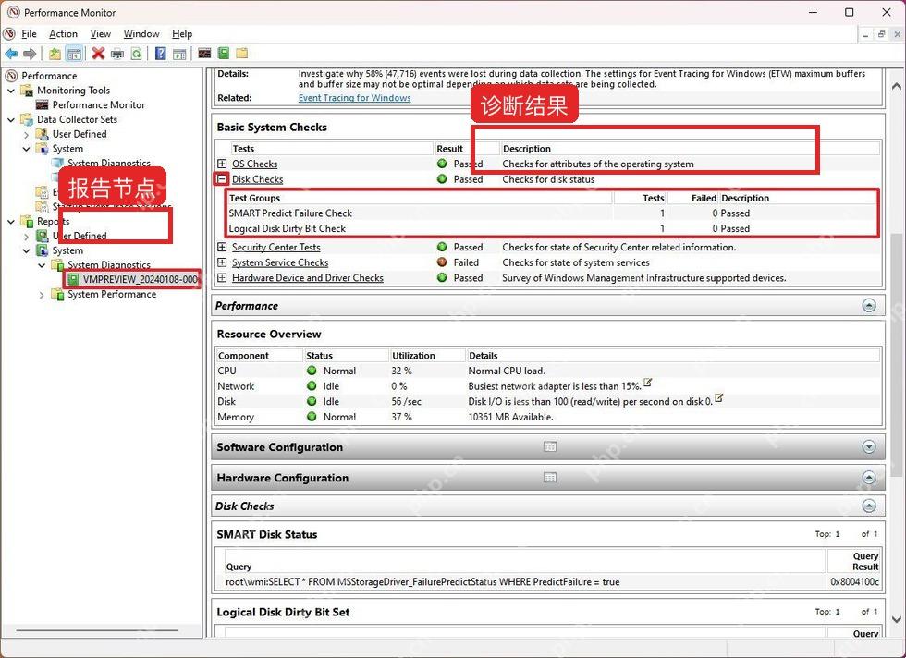Print the report using the printer icon

pyautogui.click(x=117, y=54)
